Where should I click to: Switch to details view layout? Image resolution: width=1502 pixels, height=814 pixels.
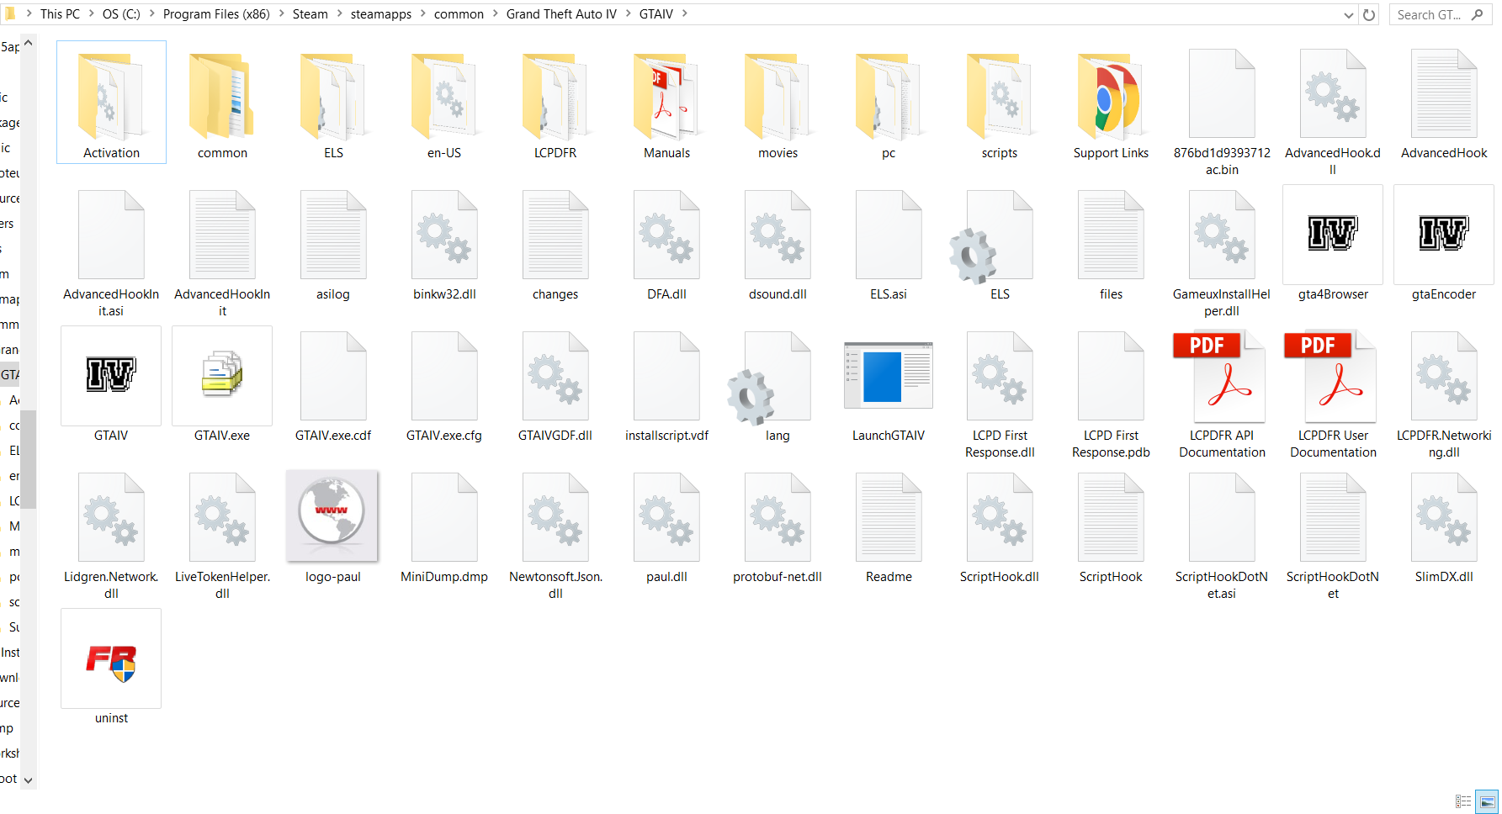click(x=1463, y=801)
